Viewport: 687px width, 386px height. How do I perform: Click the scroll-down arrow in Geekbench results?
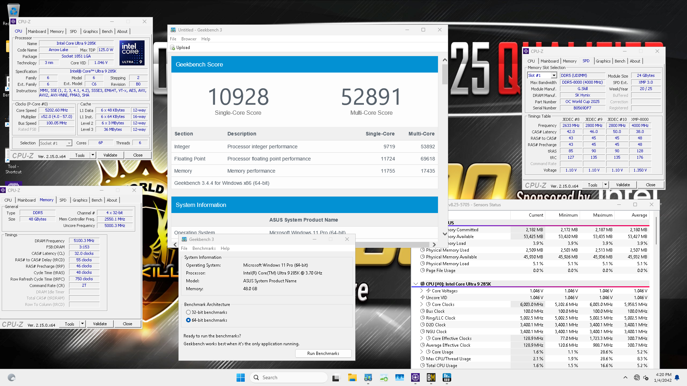445,234
